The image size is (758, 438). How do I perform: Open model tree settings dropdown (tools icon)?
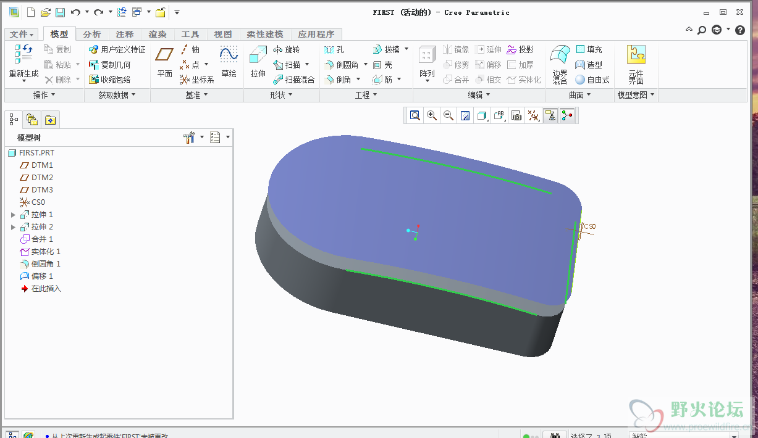coord(193,138)
